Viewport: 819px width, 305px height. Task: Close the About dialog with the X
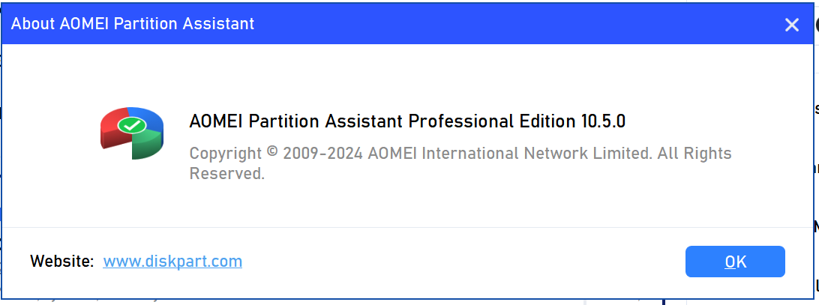click(791, 25)
